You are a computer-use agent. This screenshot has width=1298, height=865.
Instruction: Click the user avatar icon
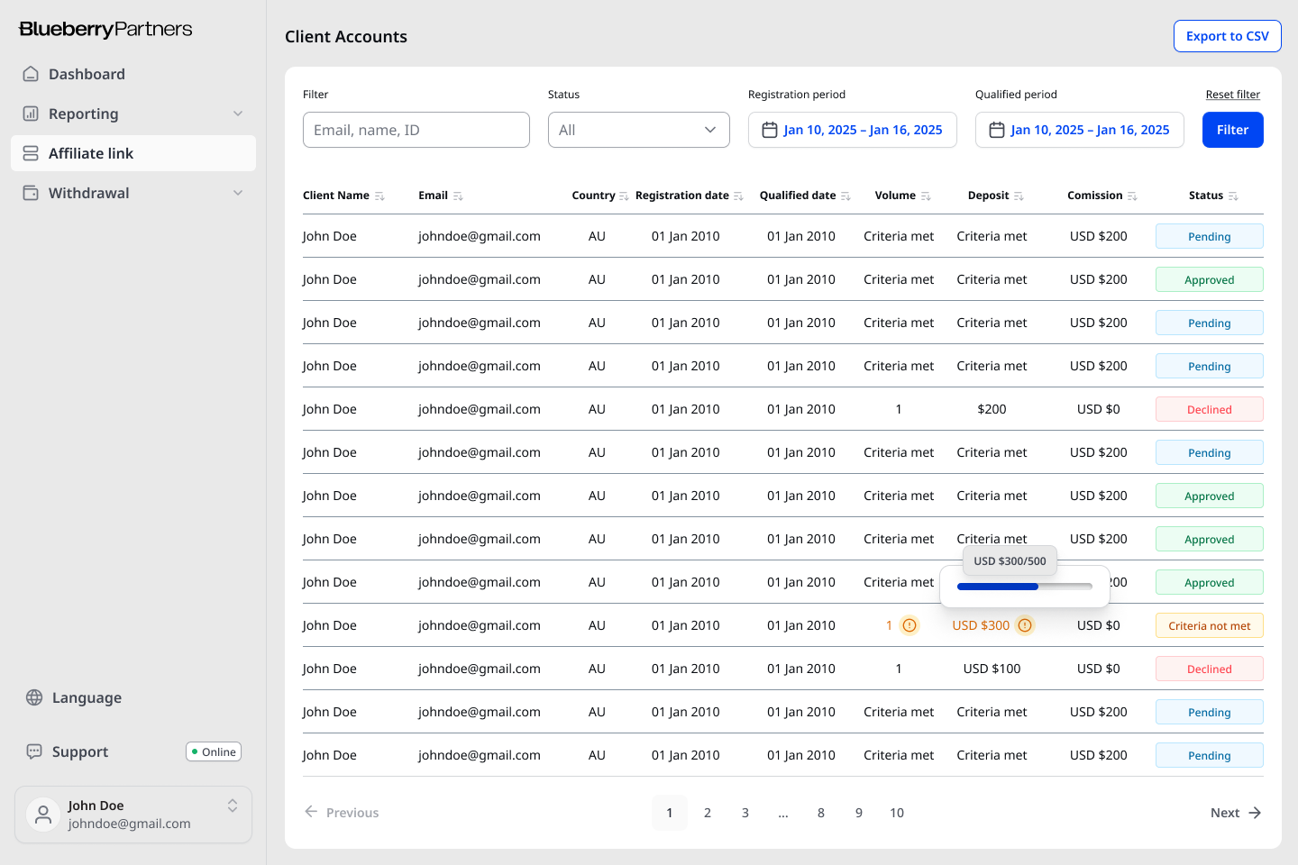coord(42,815)
